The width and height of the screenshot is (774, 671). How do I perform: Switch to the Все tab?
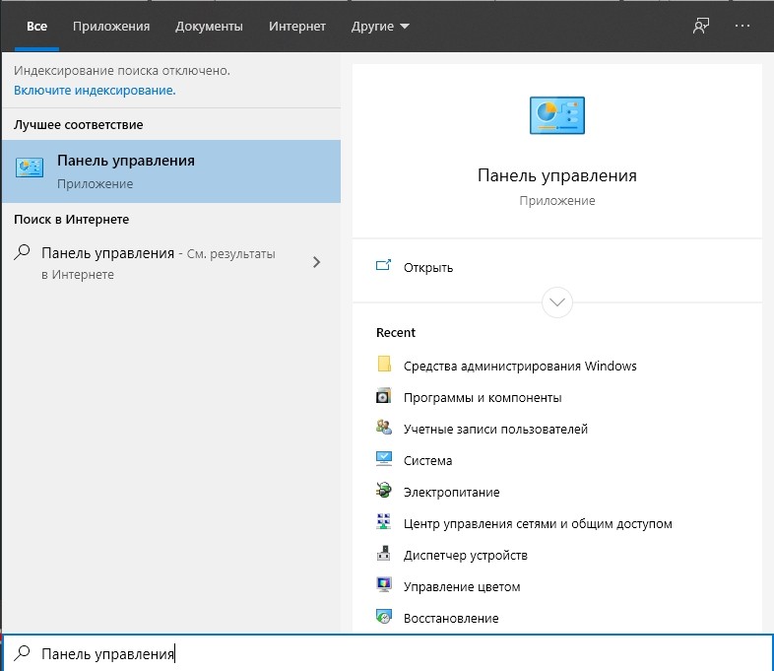click(37, 27)
